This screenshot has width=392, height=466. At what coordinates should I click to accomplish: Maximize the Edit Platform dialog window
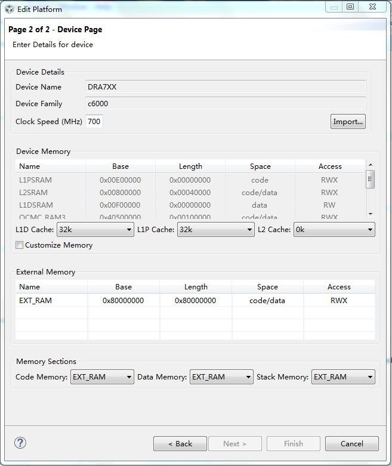[350, 7]
